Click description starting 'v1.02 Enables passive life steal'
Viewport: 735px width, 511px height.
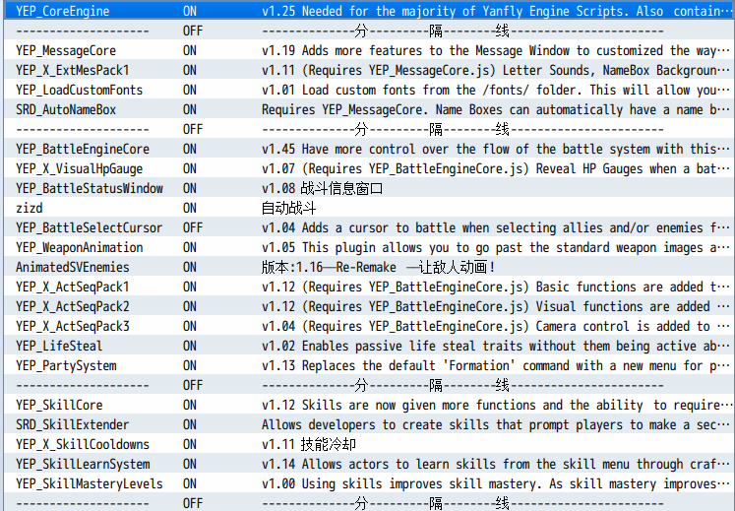click(x=496, y=346)
